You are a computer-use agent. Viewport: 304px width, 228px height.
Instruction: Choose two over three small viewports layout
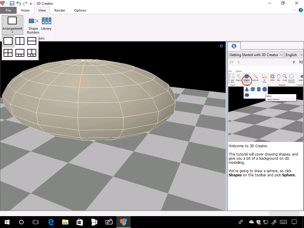pyautogui.click(x=32, y=53)
